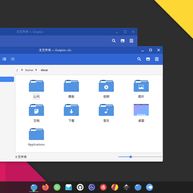Select the 视频 (Videos) folder

click(x=106, y=89)
